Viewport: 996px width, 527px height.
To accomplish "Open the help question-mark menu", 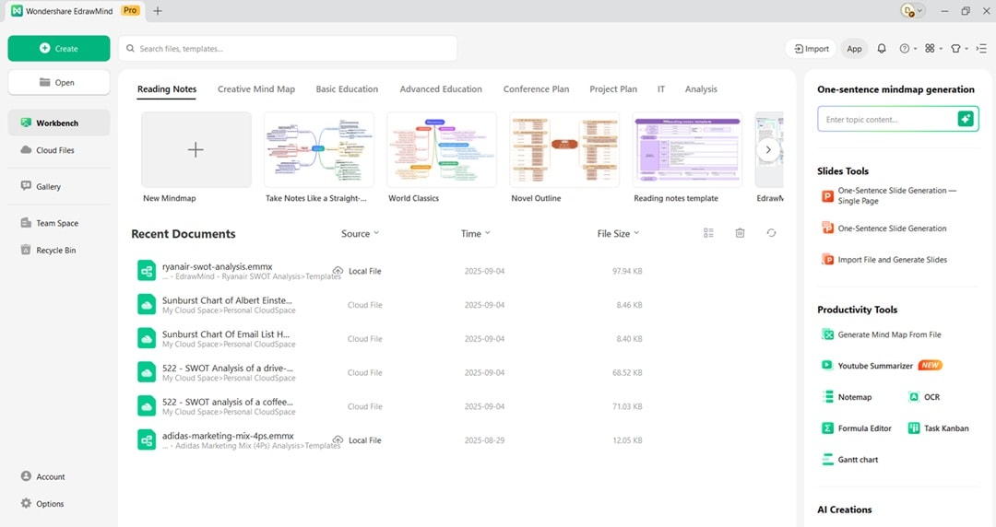I will [907, 48].
